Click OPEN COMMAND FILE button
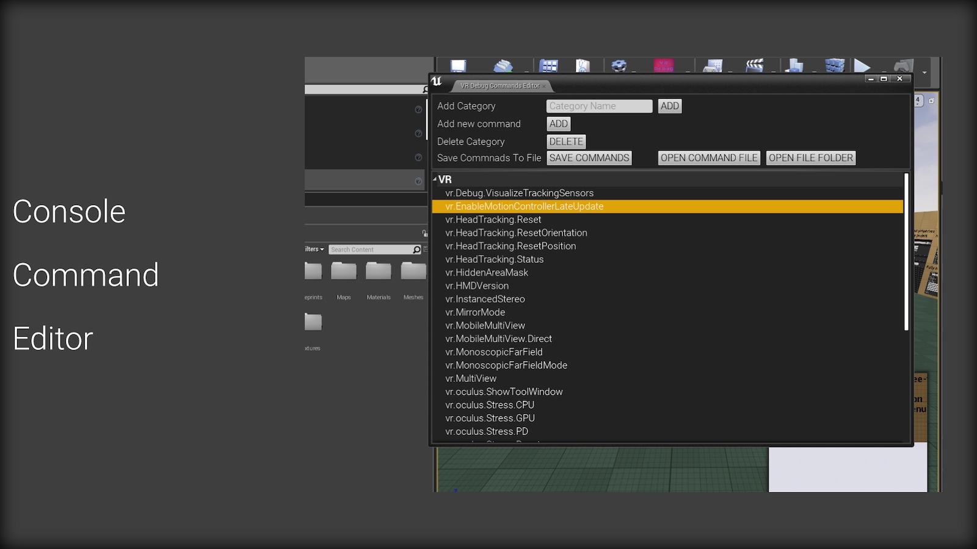977x549 pixels. point(708,157)
